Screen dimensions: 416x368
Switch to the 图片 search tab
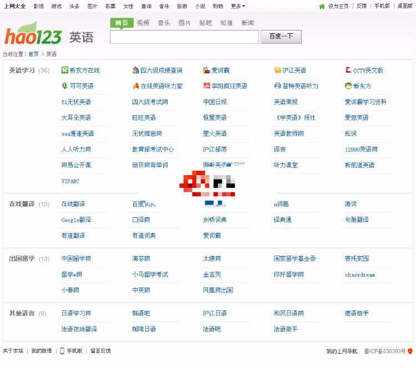click(x=185, y=23)
